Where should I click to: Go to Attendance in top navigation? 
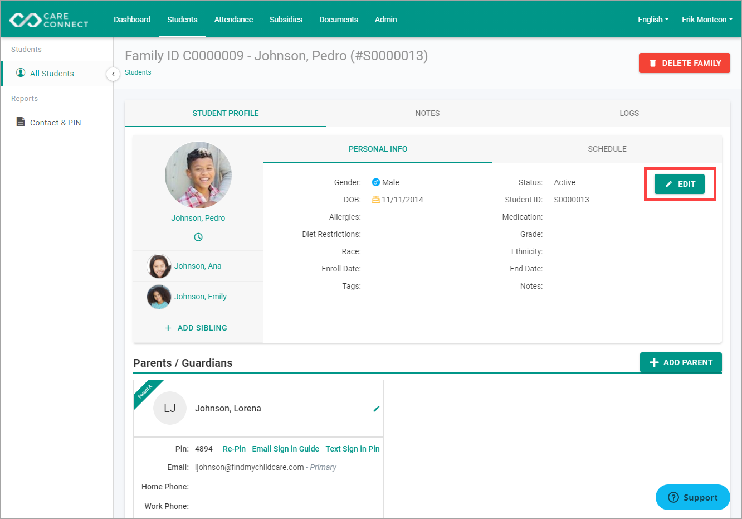tap(233, 20)
